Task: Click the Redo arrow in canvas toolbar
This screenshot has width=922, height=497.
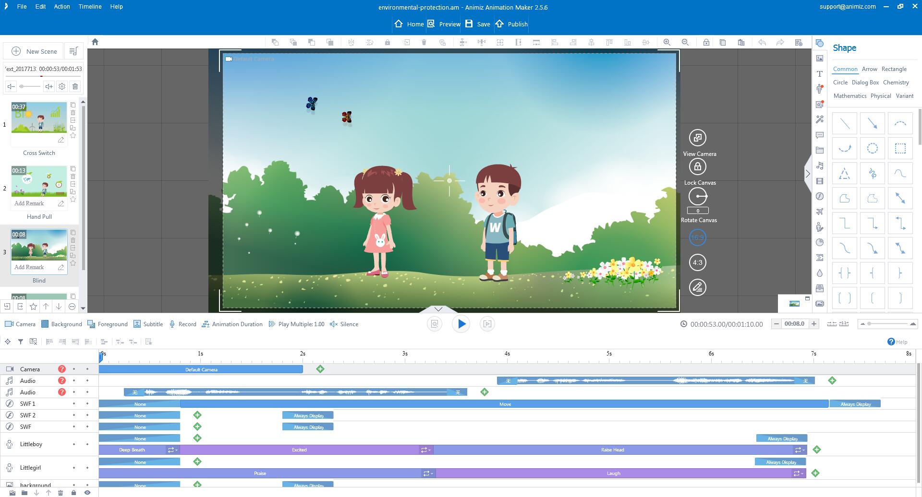Action: (780, 42)
